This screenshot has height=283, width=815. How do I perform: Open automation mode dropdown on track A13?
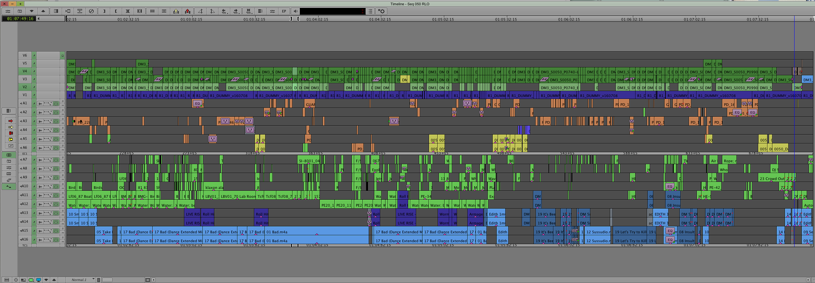48,213
